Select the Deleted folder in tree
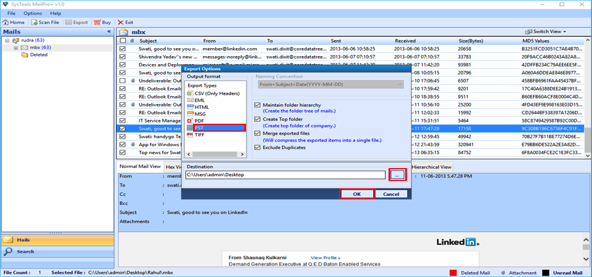 pos(35,55)
